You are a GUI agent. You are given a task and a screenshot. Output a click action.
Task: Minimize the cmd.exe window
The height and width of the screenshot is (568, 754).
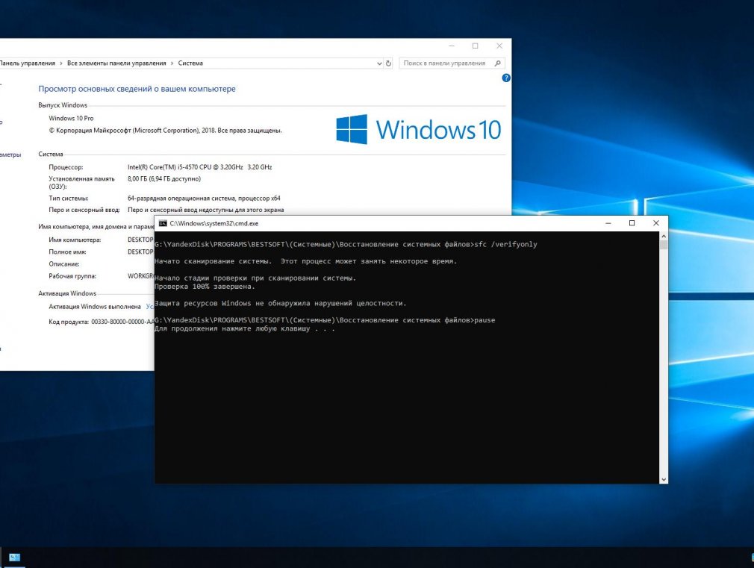608,223
